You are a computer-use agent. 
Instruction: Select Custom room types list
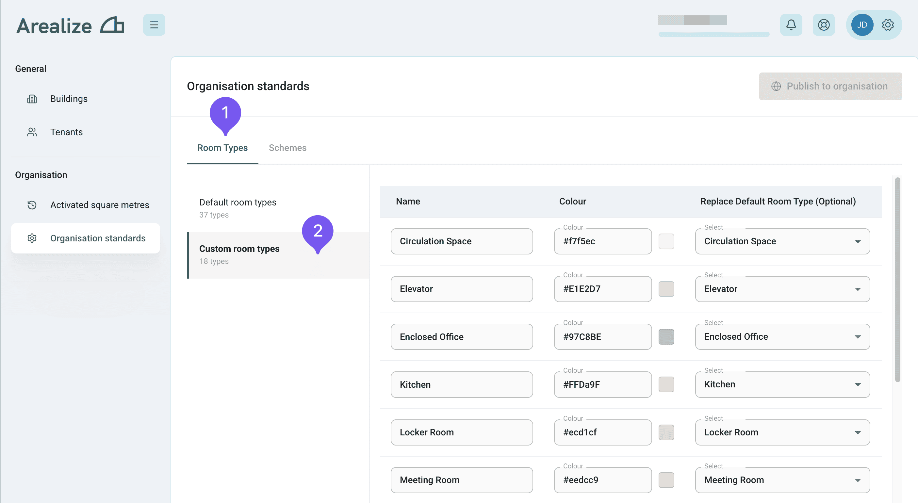[x=278, y=255]
